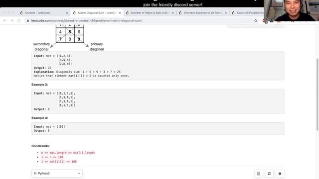This screenshot has height=179, width=319.
Task: Click the LeetCode favicon on Contest tab
Action: [21, 13]
